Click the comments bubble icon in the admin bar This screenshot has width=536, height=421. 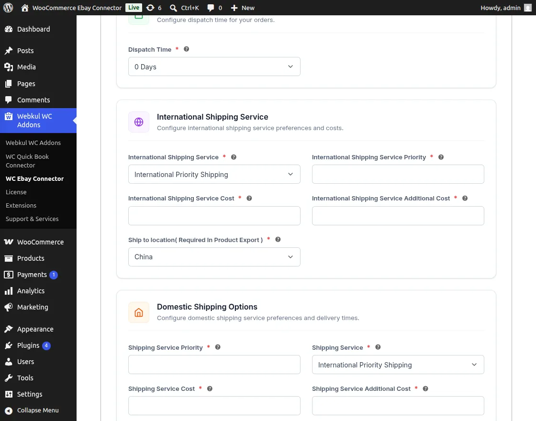[x=211, y=8]
